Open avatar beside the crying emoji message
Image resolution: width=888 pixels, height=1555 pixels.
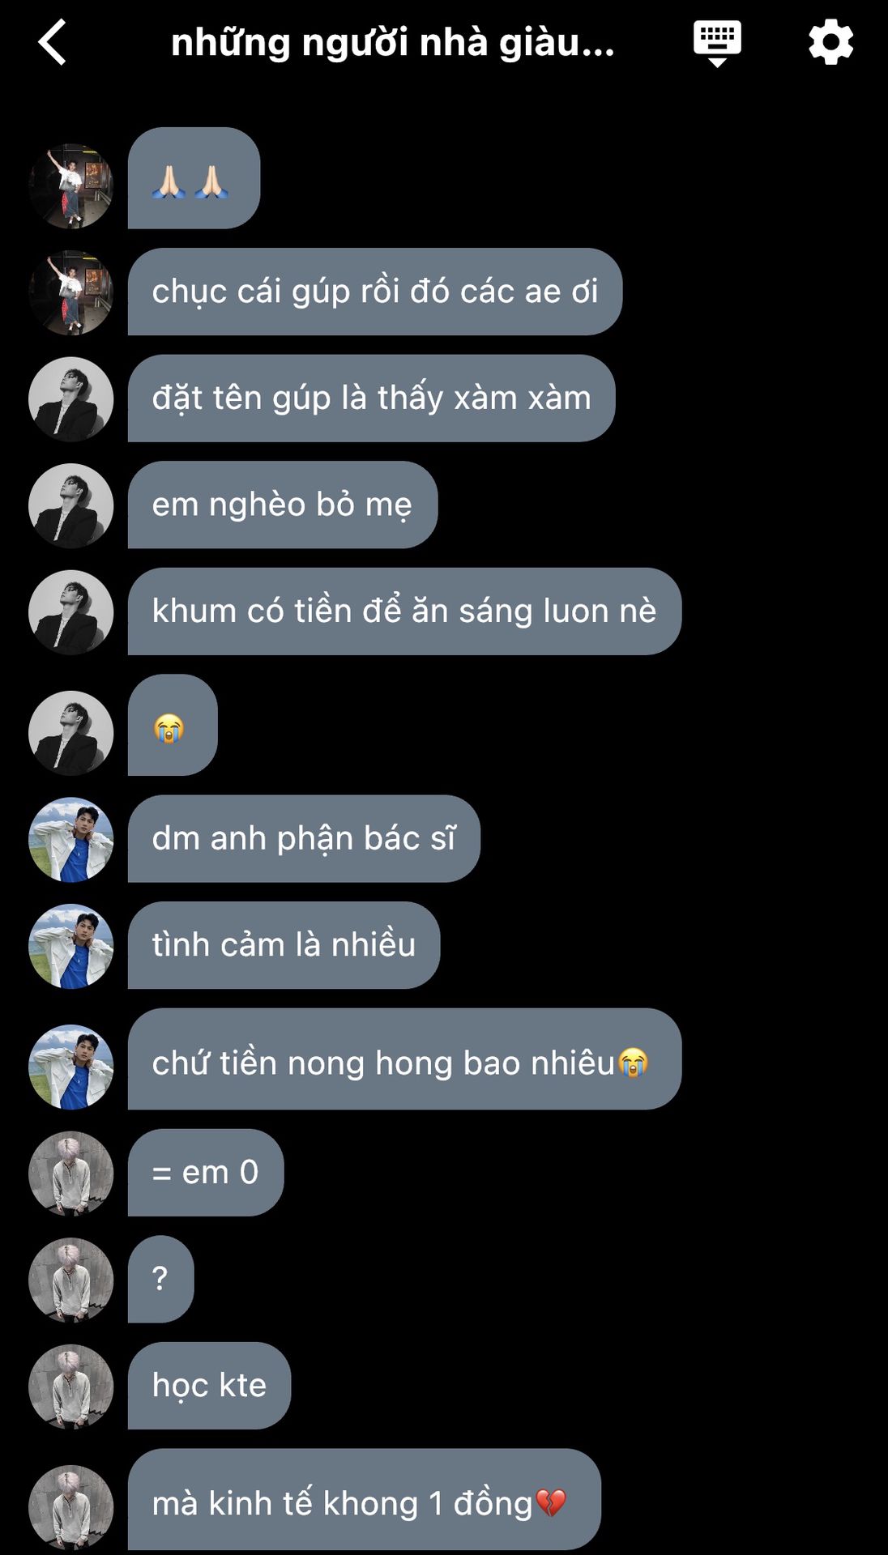[x=71, y=733]
